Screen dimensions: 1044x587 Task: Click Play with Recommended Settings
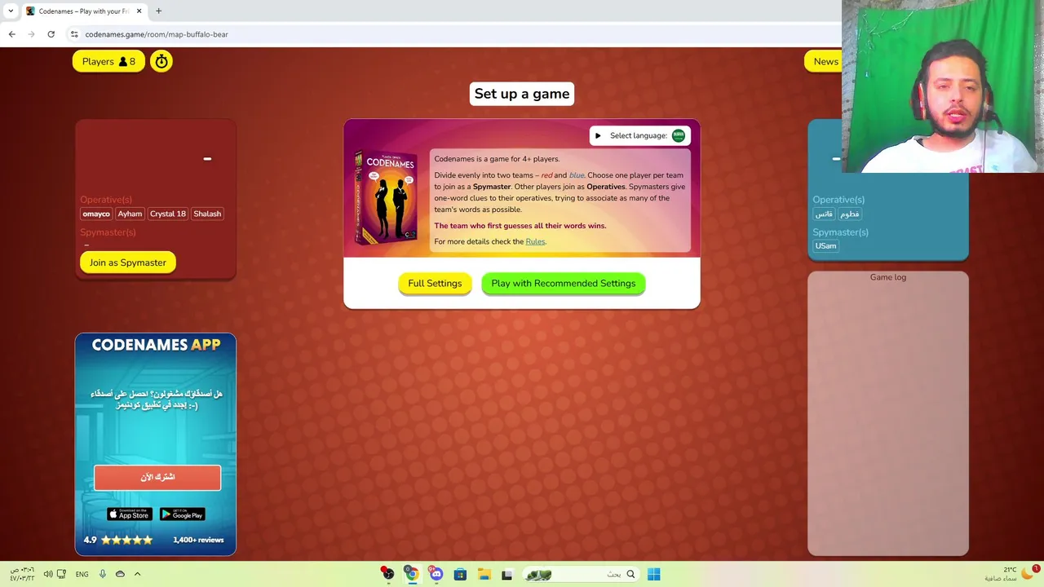tap(564, 283)
